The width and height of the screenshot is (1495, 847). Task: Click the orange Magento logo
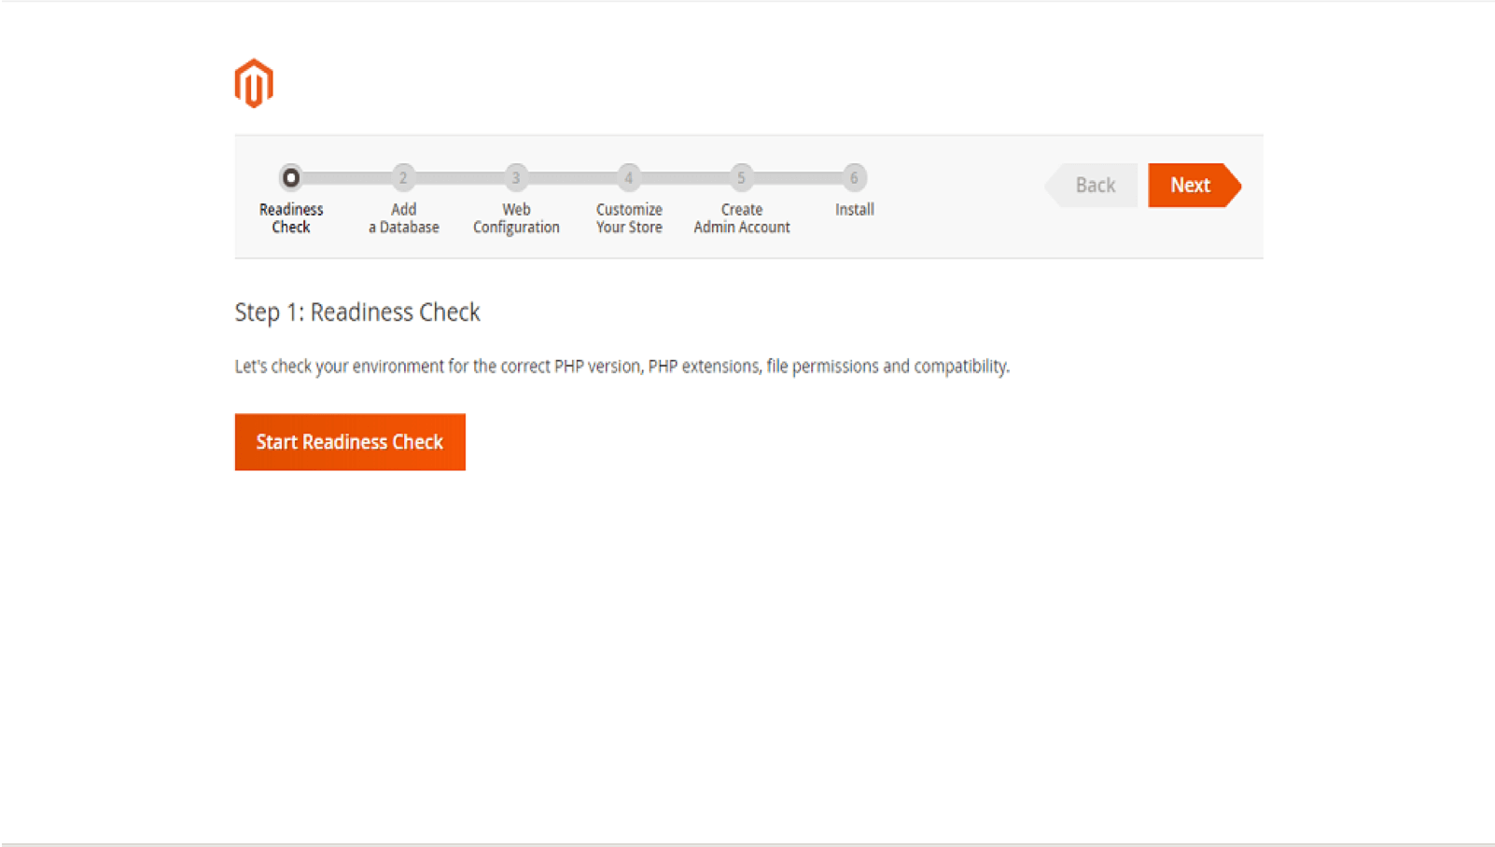tap(254, 84)
